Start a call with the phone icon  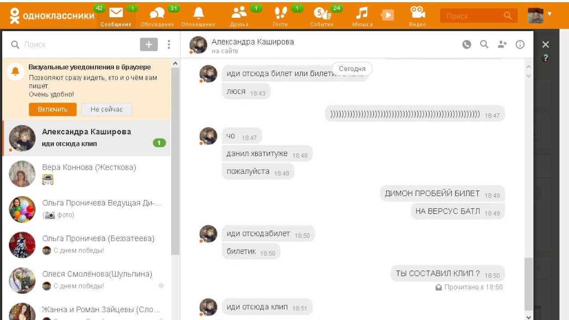pyautogui.click(x=466, y=44)
